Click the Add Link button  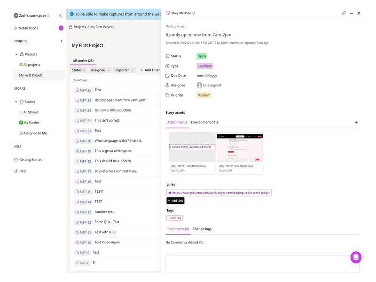pyautogui.click(x=175, y=201)
